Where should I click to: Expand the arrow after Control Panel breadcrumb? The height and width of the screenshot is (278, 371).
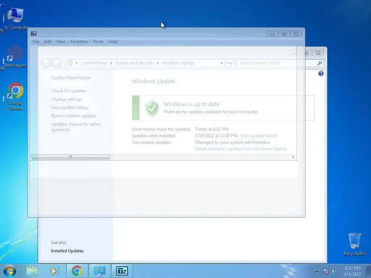point(111,63)
